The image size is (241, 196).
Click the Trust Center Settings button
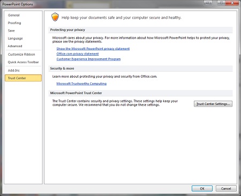tap(213, 104)
